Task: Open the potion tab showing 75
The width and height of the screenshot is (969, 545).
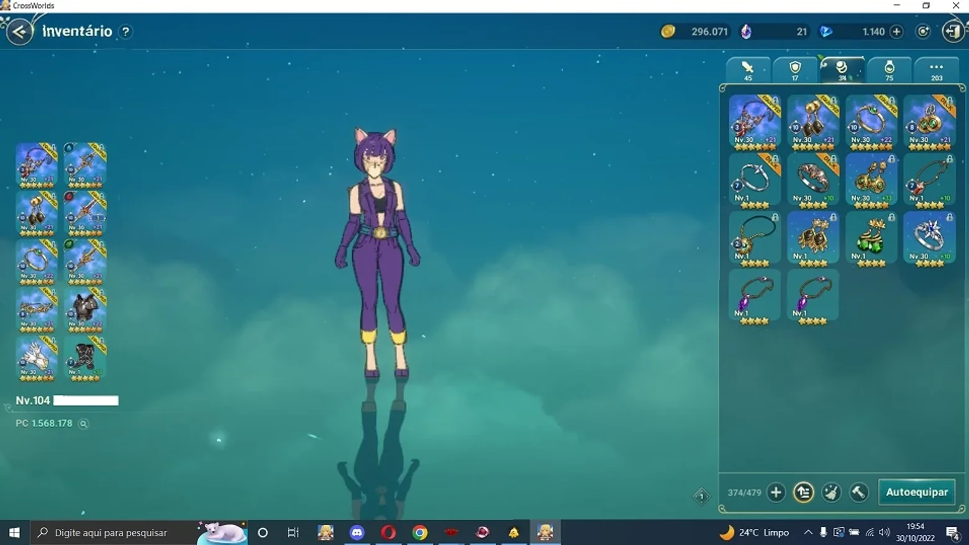Action: click(889, 70)
